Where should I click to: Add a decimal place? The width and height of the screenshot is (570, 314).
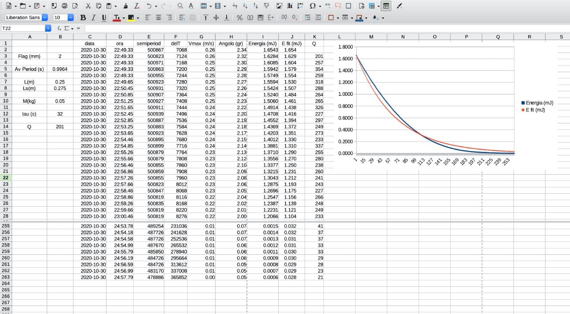284,18
